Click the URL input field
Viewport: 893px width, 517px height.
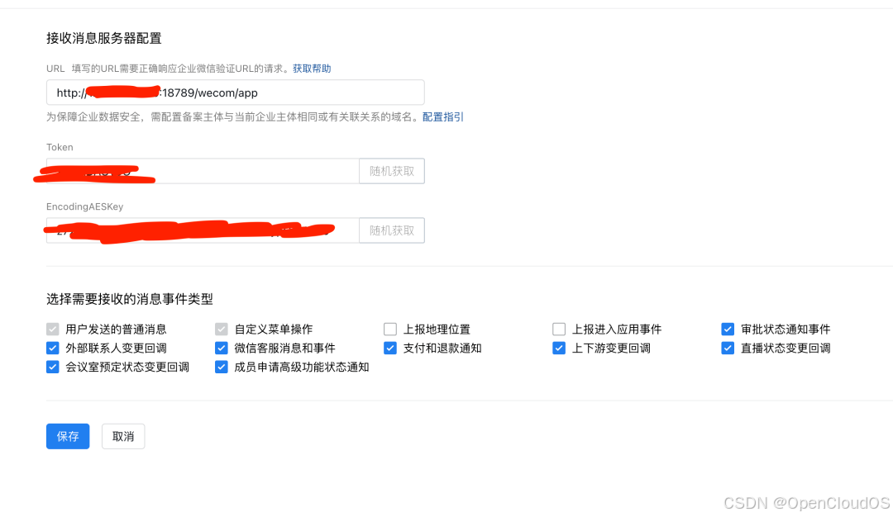(234, 92)
